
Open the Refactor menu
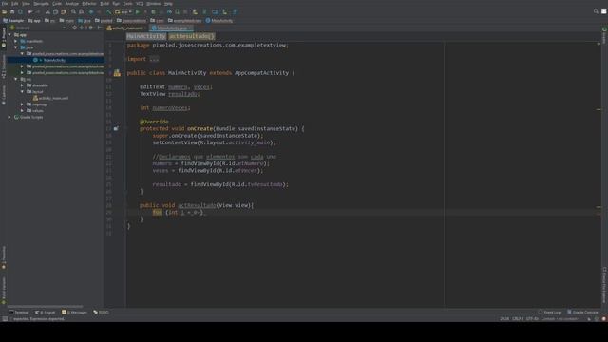pos(89,4)
